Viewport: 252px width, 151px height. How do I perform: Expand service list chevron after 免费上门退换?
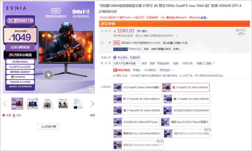point(214,63)
